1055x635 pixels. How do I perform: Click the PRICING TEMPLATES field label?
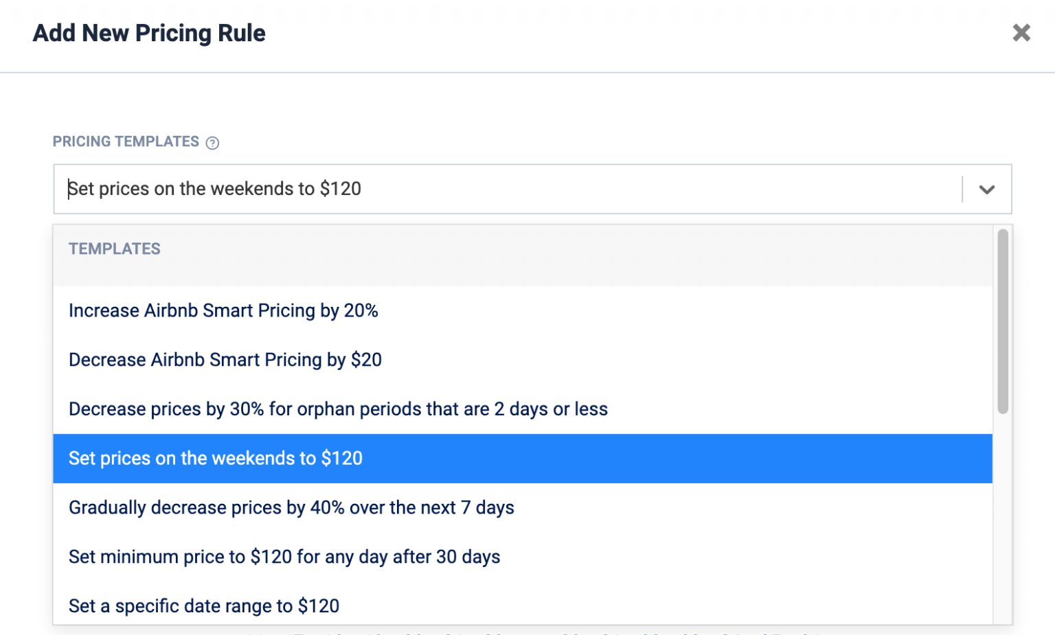(x=126, y=141)
